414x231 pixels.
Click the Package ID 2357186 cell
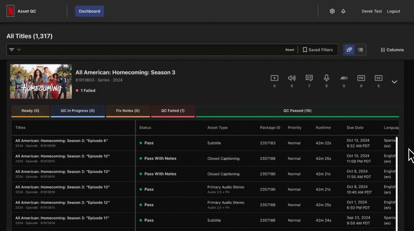(x=267, y=220)
